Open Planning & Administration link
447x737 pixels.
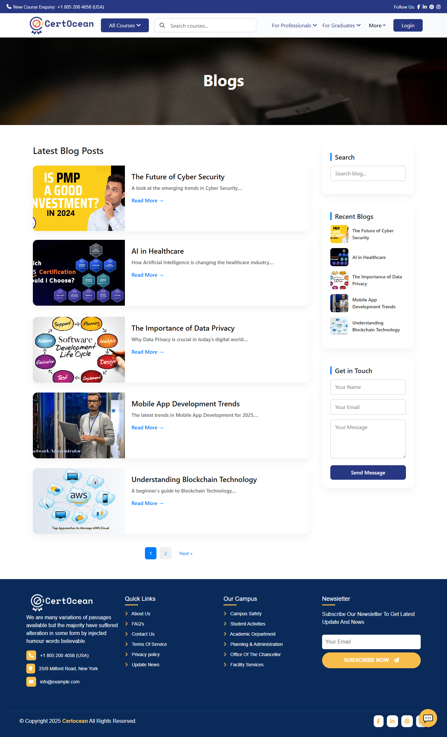pos(256,644)
